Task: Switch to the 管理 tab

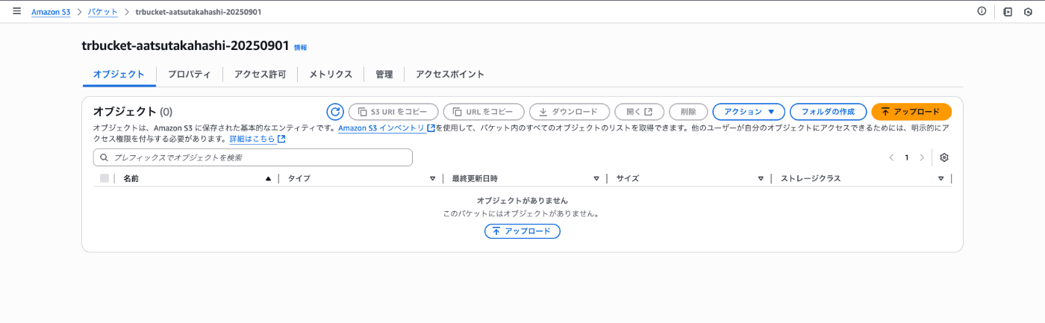Action: tap(384, 75)
